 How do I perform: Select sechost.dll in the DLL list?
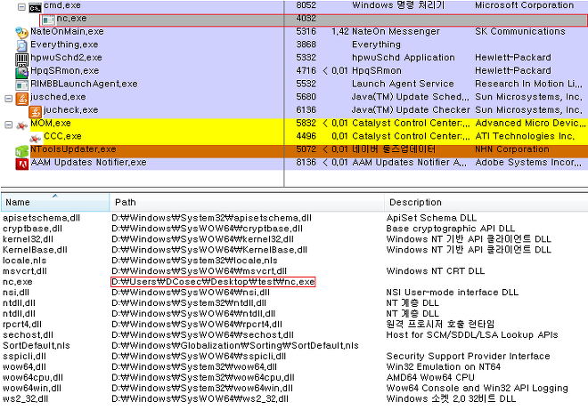(28, 335)
